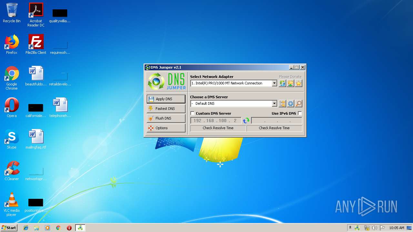Select the Acrobat Reader DC shortcut
This screenshot has width=413, height=232.
(36, 15)
